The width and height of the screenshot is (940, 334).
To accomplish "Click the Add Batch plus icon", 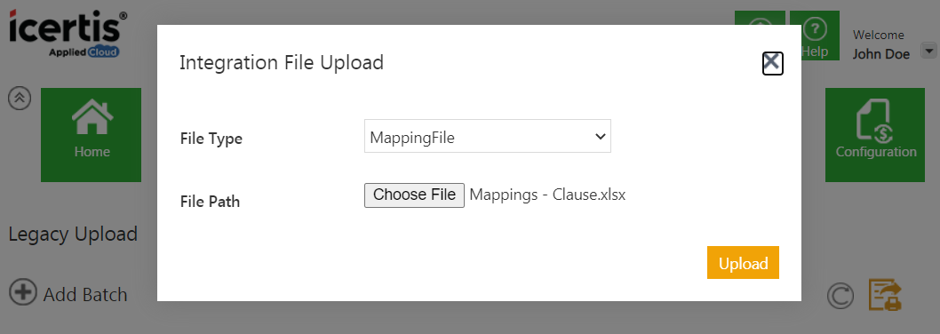I will click(23, 293).
